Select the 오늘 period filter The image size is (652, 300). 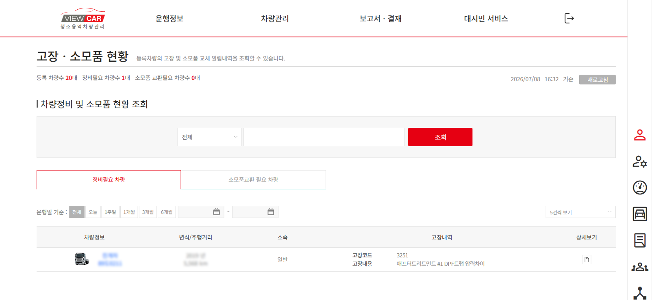point(93,212)
